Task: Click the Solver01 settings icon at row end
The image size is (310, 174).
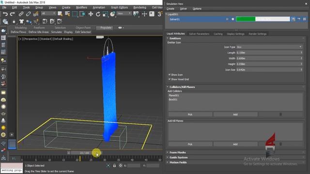Action: pos(305,19)
